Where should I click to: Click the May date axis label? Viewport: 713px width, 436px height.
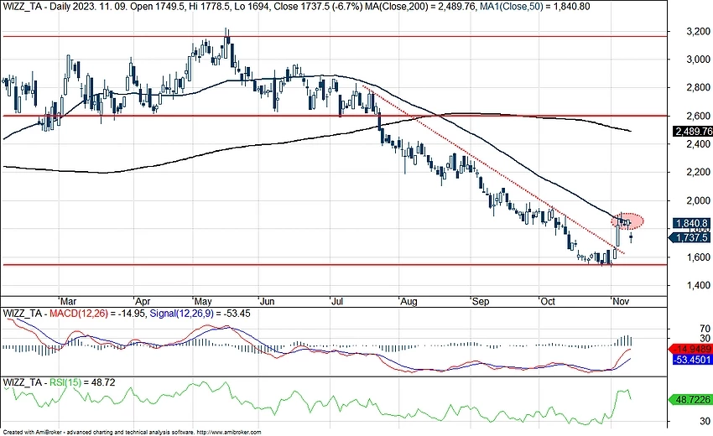[x=203, y=301]
